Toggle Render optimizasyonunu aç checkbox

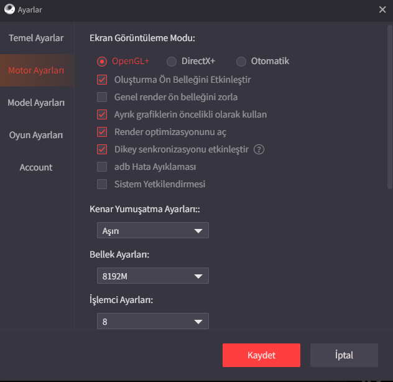tap(103, 132)
